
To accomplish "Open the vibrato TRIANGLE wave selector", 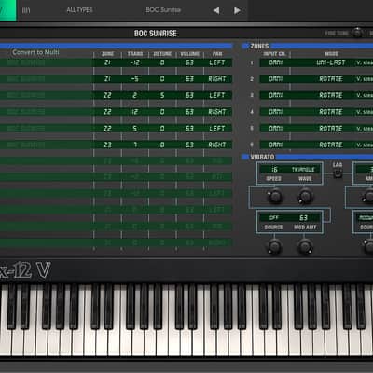I will pyautogui.click(x=303, y=170).
